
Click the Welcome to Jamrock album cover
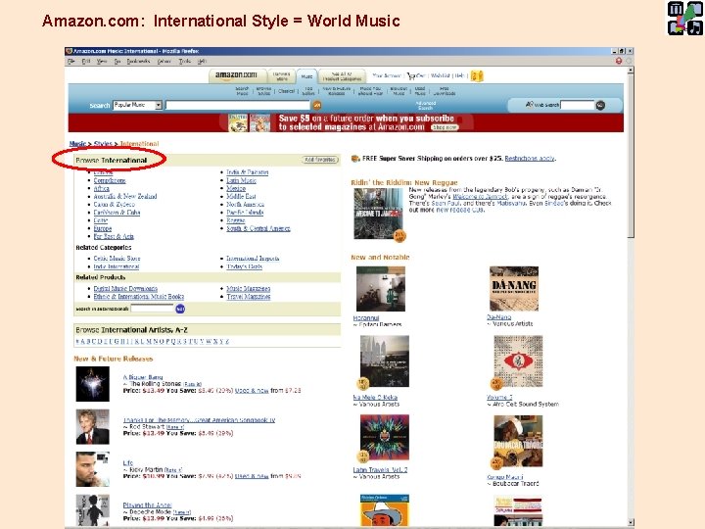pyautogui.click(x=378, y=214)
